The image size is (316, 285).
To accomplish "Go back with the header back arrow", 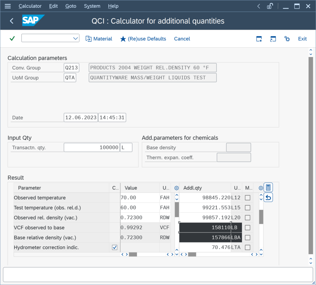I will pos(11,21).
